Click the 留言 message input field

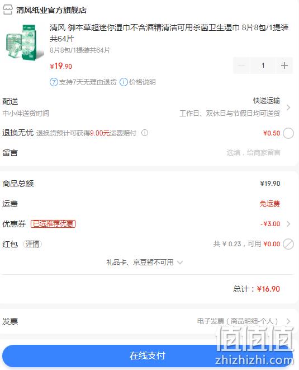253,153
